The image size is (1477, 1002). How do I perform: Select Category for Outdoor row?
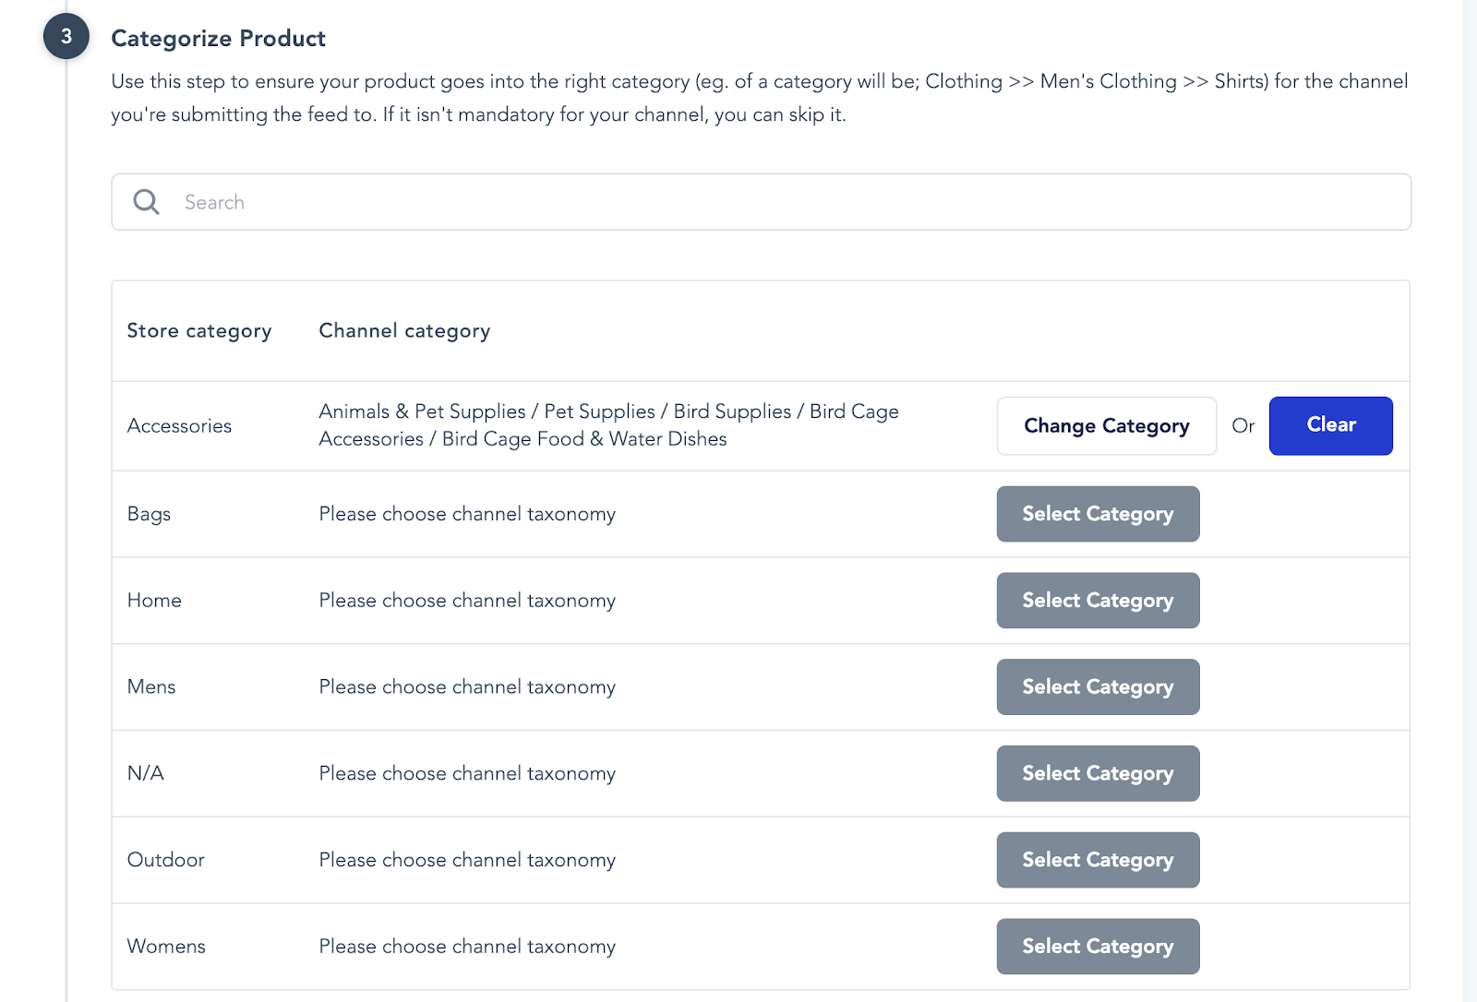pos(1098,860)
